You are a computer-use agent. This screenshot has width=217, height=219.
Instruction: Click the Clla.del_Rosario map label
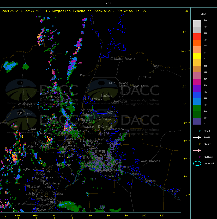click(x=123, y=59)
